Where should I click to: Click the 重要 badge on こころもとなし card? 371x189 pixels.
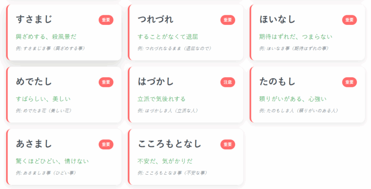coord(228,145)
